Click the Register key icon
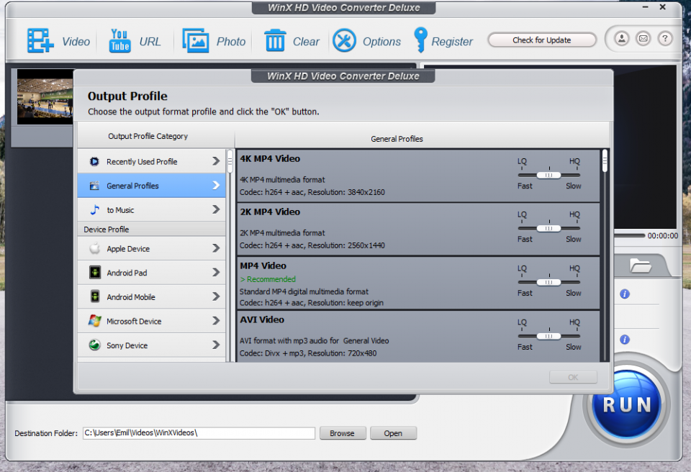The image size is (691, 472). [x=420, y=40]
